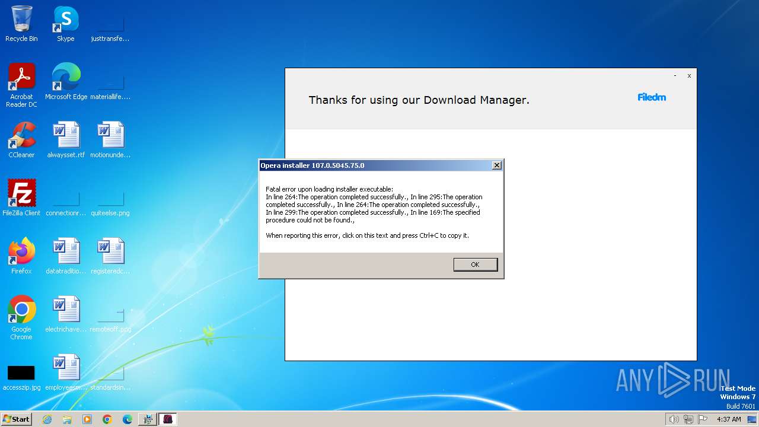Screen dimensions: 759x427
Task: Minimize the Filedm download manager window
Action: tap(675, 76)
